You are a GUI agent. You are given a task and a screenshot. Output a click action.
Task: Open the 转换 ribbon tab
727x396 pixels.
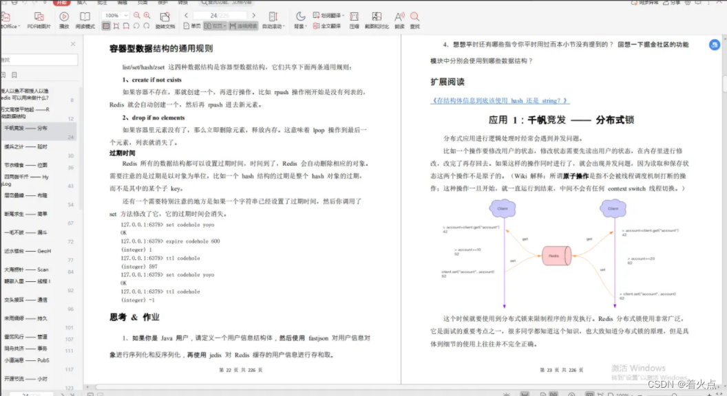pos(183,3)
